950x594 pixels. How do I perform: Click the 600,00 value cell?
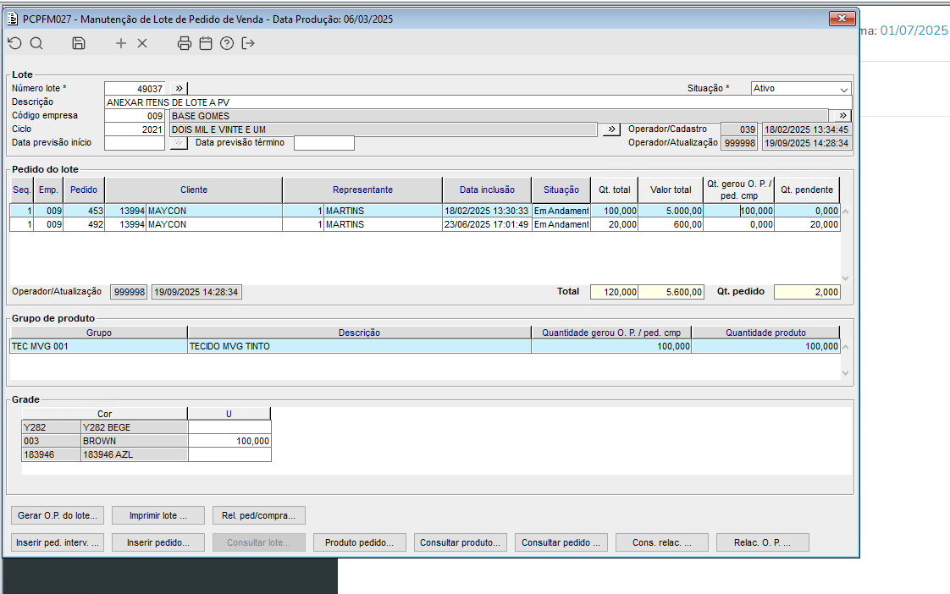671,224
